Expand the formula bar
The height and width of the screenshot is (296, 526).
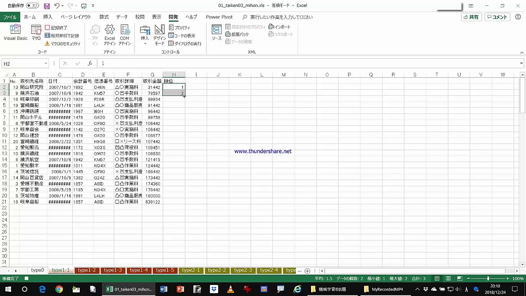521,64
